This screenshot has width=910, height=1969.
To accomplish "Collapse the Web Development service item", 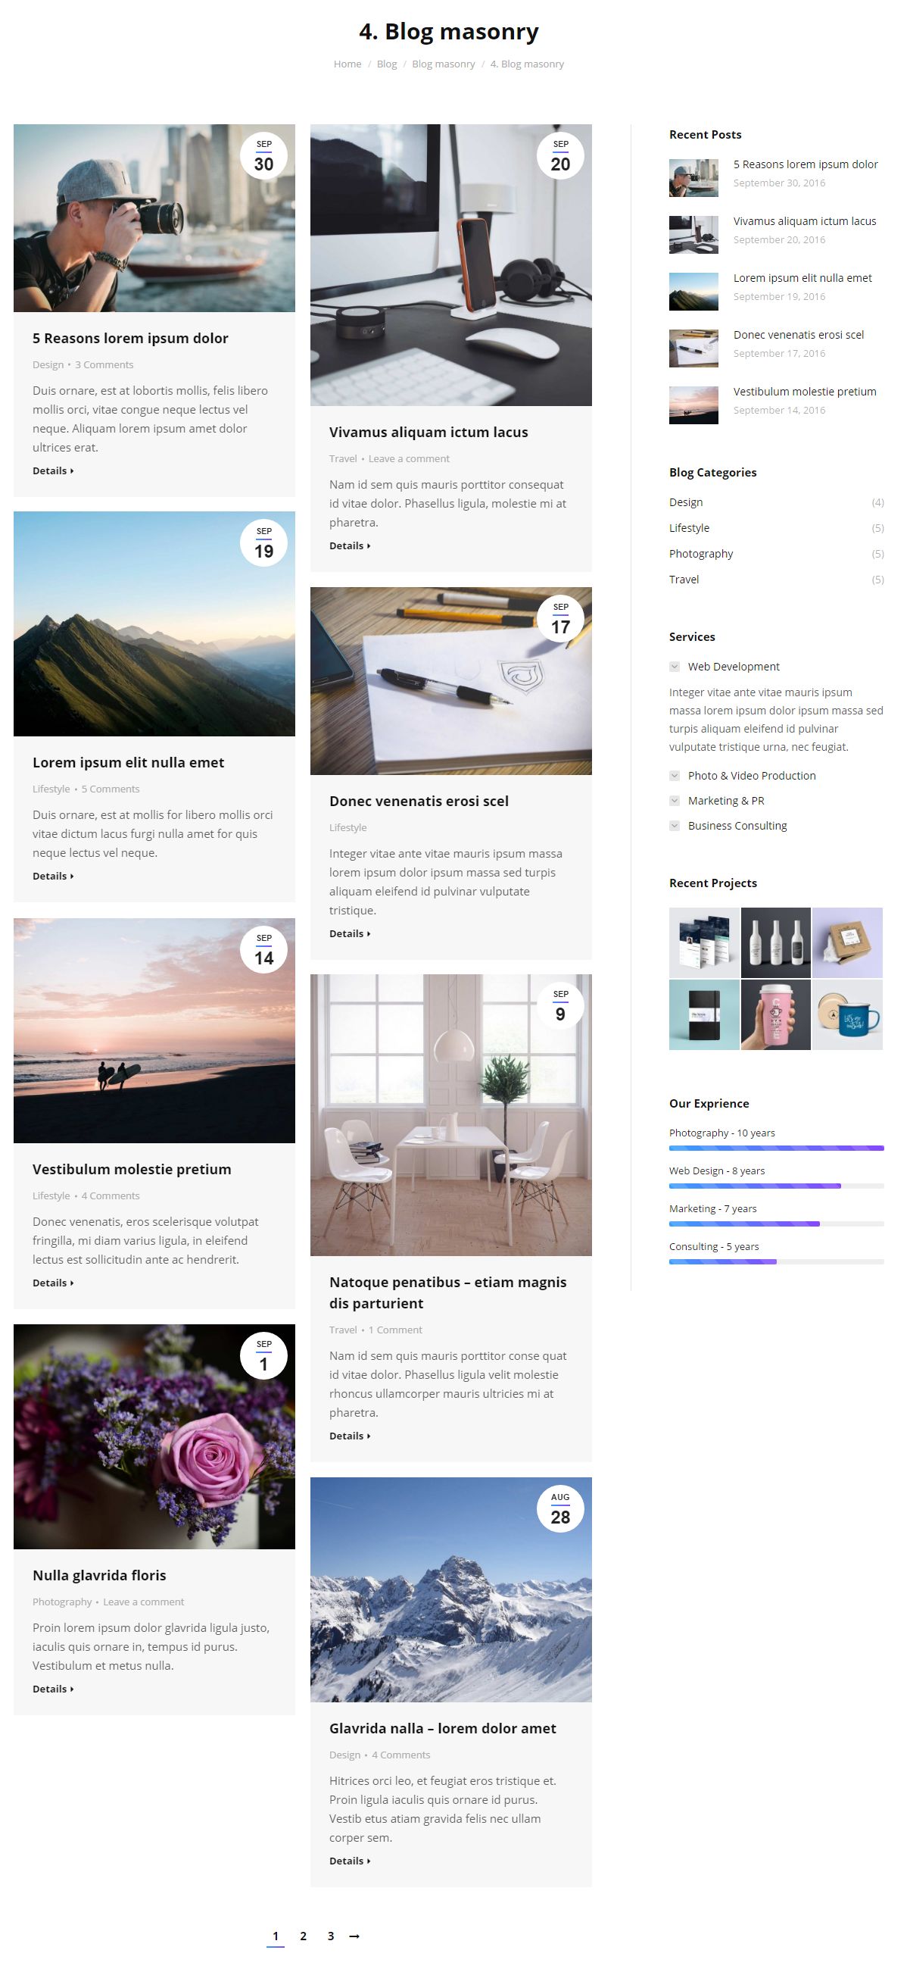I will (725, 667).
